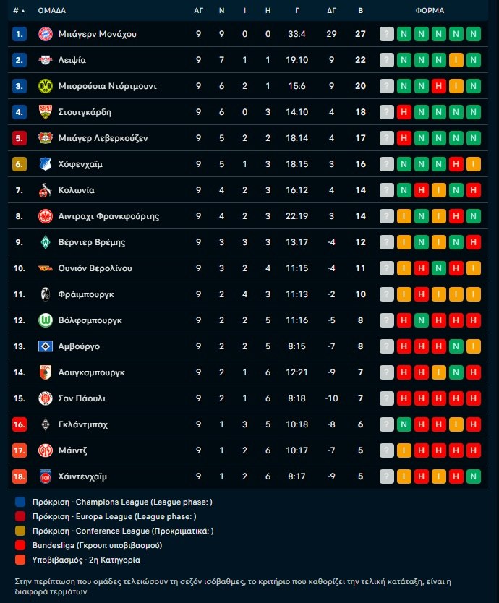
Task: Click the Heidenheim club crest
Action: (x=46, y=476)
